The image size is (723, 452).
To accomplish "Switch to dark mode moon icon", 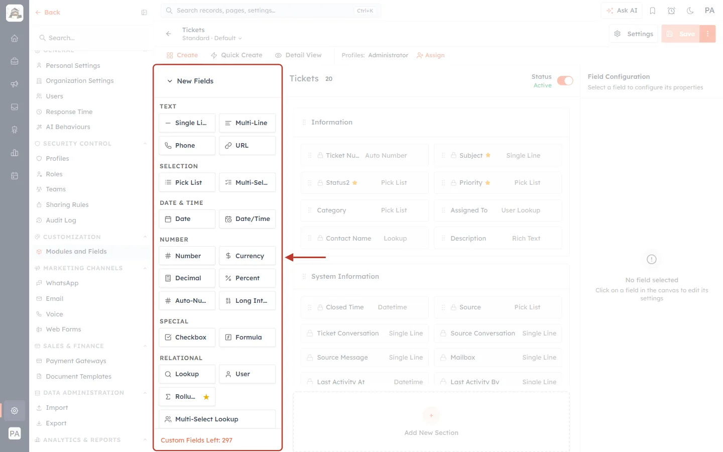I will click(x=690, y=11).
